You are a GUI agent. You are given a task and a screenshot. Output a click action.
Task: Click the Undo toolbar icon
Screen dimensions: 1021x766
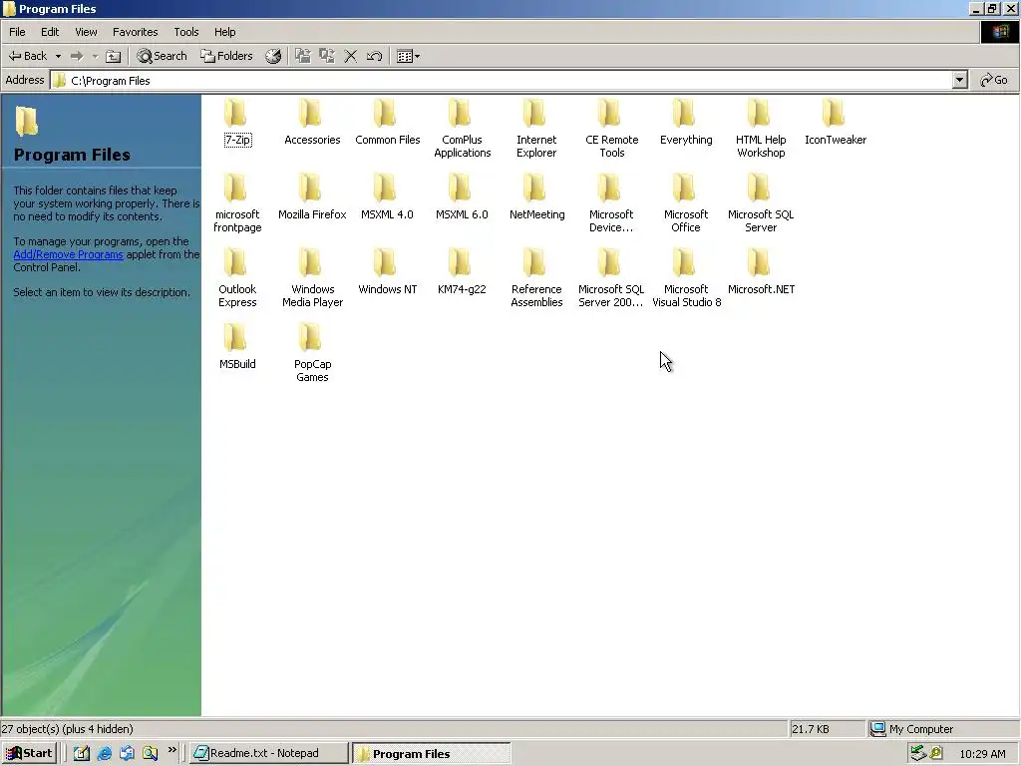tap(374, 56)
